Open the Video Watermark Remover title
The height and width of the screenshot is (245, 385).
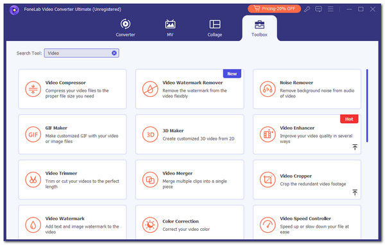193,83
